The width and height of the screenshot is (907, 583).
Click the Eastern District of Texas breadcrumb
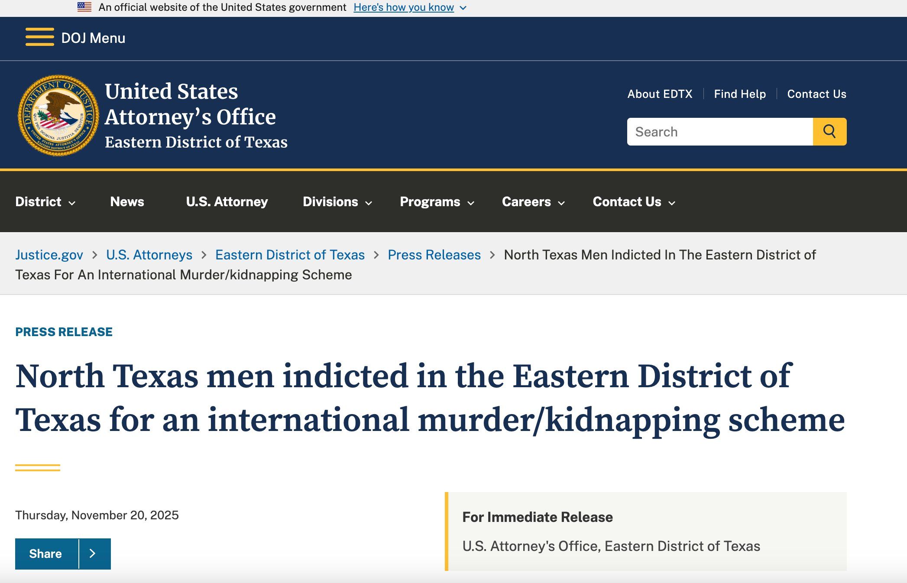(x=290, y=255)
